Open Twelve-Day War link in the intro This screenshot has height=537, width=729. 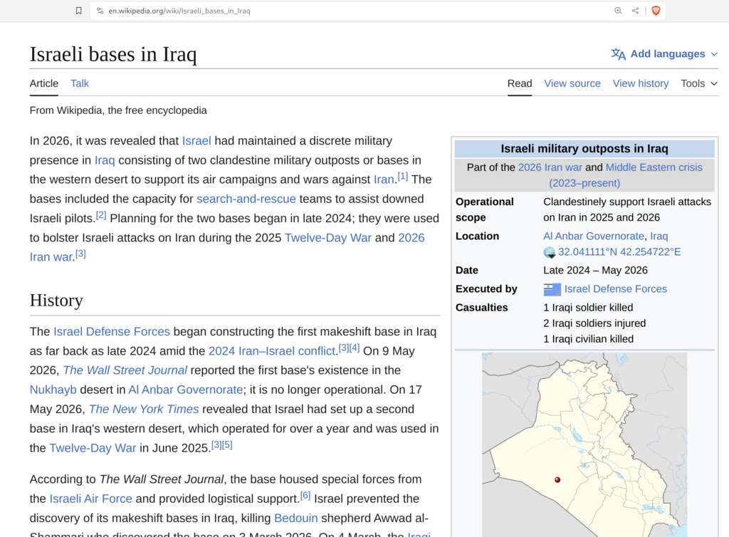point(328,238)
